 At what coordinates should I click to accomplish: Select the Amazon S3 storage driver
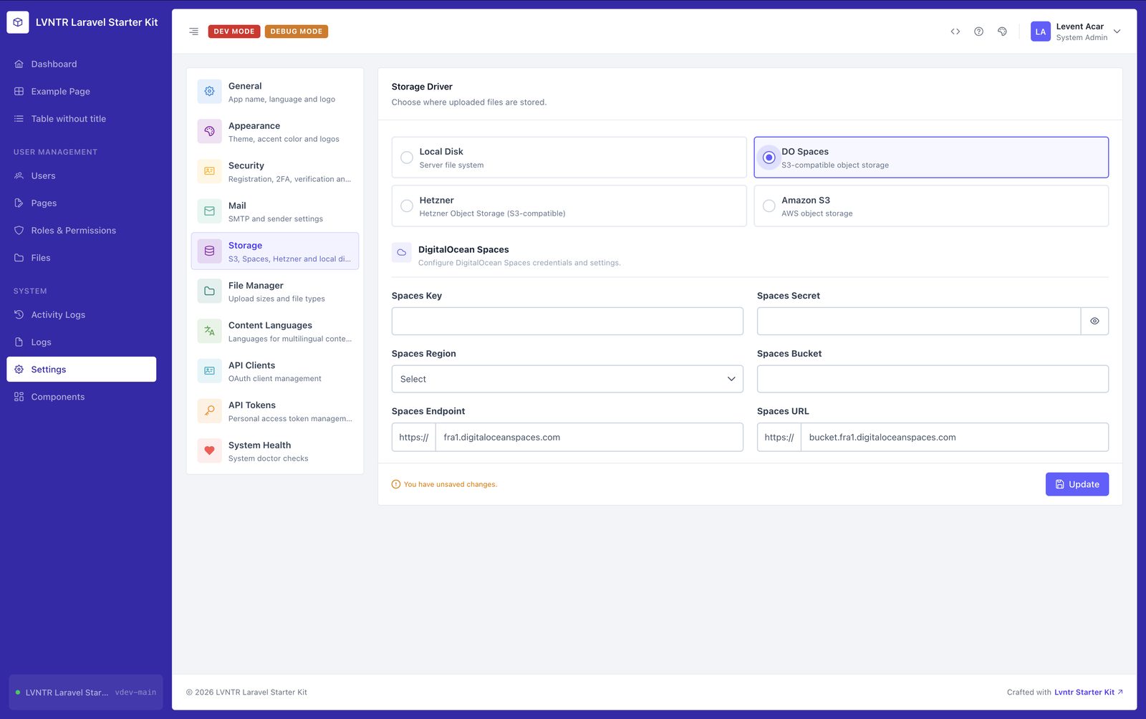[x=931, y=206]
